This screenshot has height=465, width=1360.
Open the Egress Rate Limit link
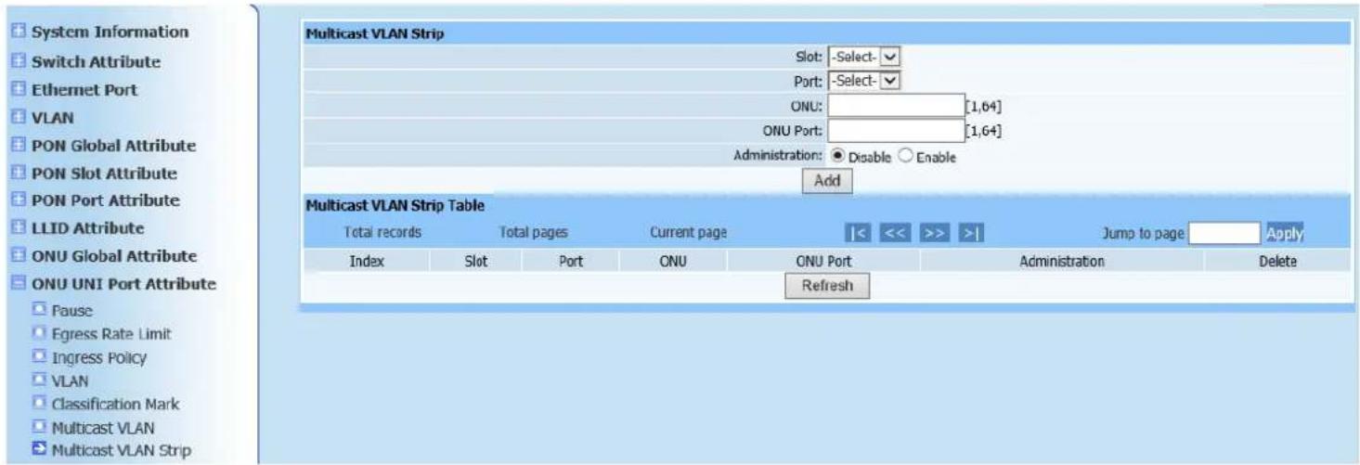110,333
